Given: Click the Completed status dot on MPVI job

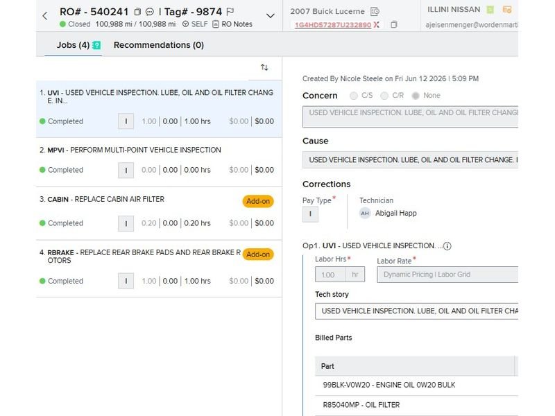Looking at the screenshot, I should pyautogui.click(x=42, y=170).
